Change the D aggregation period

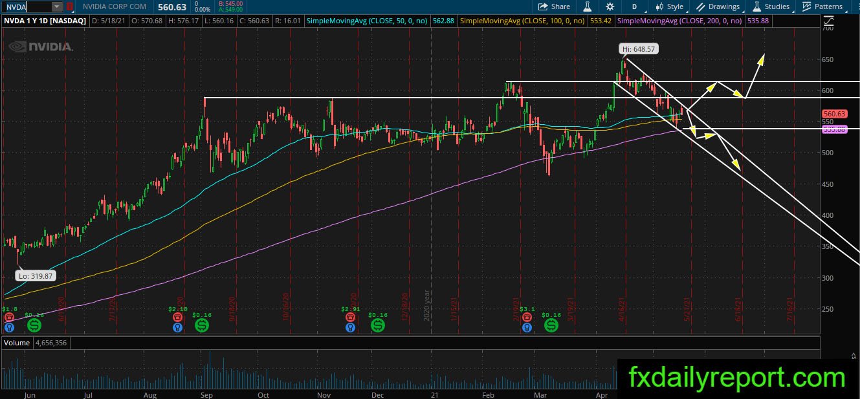634,6
